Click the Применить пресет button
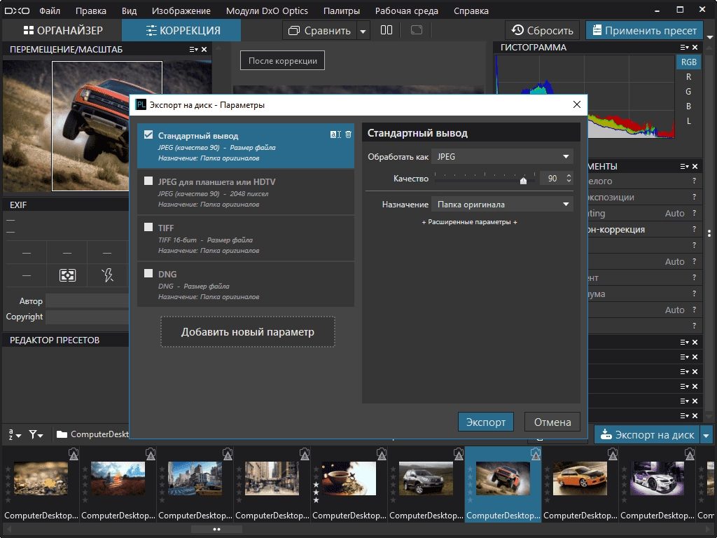Image resolution: width=717 pixels, height=538 pixels. (644, 30)
